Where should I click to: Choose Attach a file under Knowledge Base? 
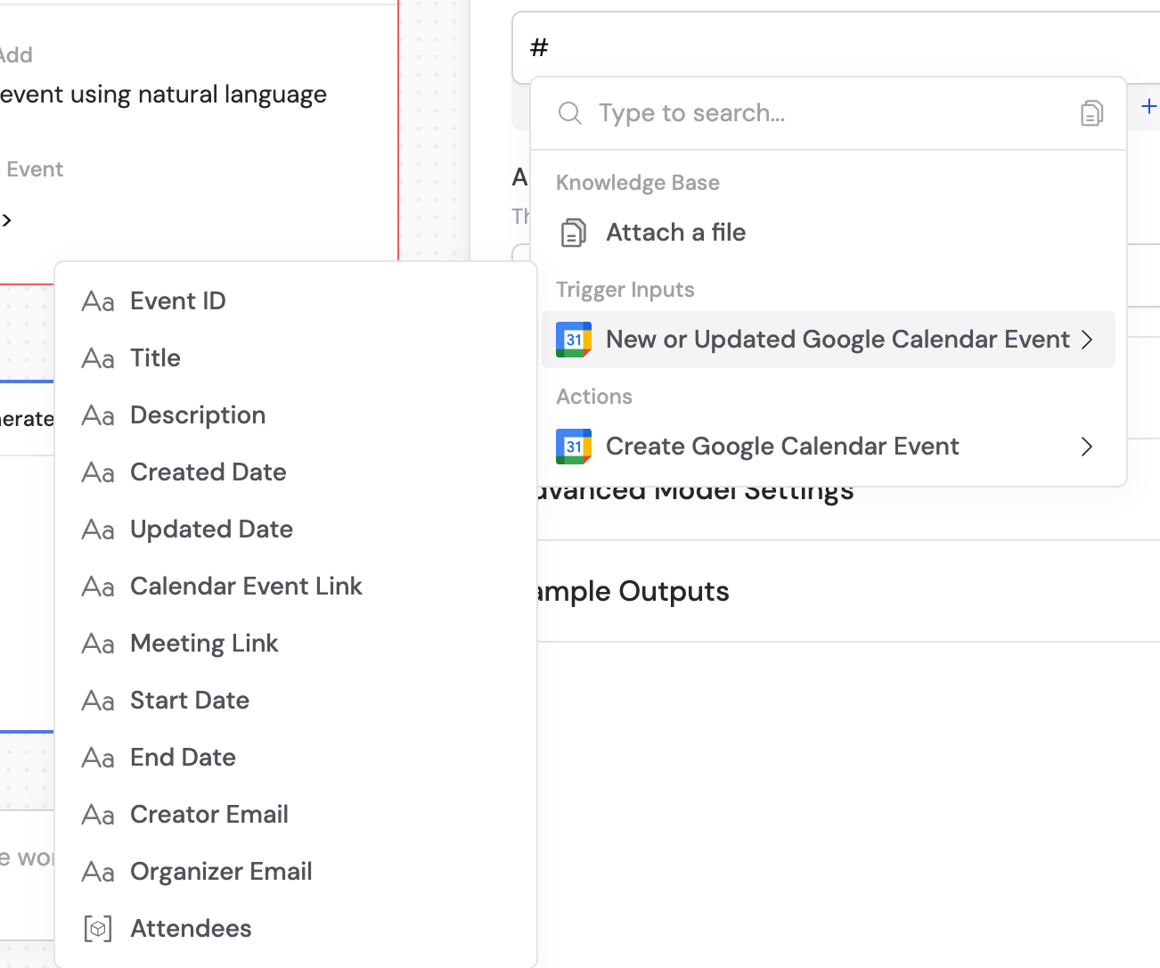point(675,232)
